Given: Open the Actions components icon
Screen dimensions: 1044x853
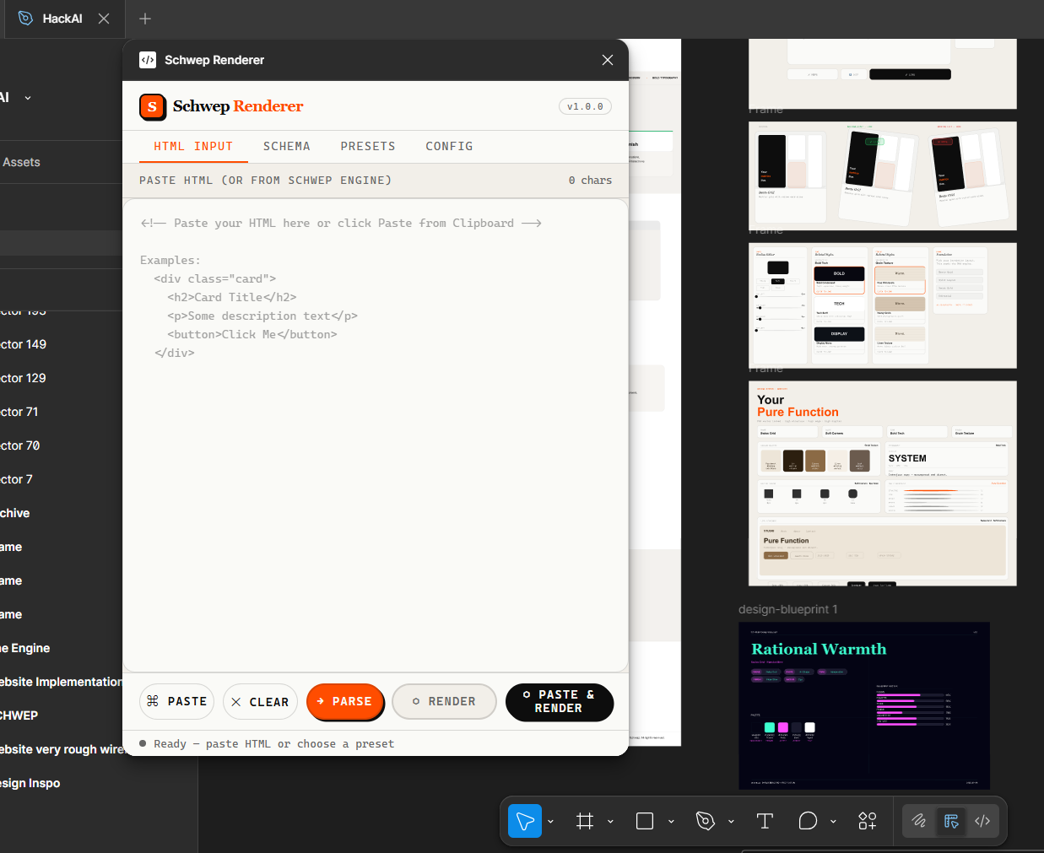Looking at the screenshot, I should click(x=868, y=821).
